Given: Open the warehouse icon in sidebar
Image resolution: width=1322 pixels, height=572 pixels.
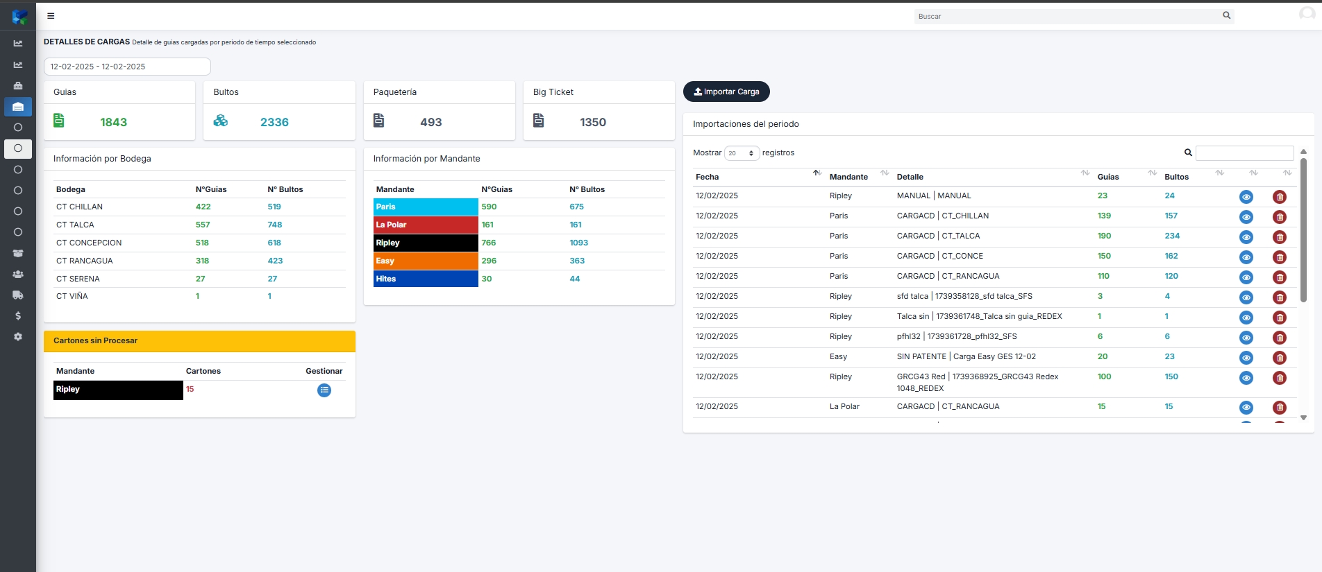Looking at the screenshot, I should pyautogui.click(x=18, y=107).
